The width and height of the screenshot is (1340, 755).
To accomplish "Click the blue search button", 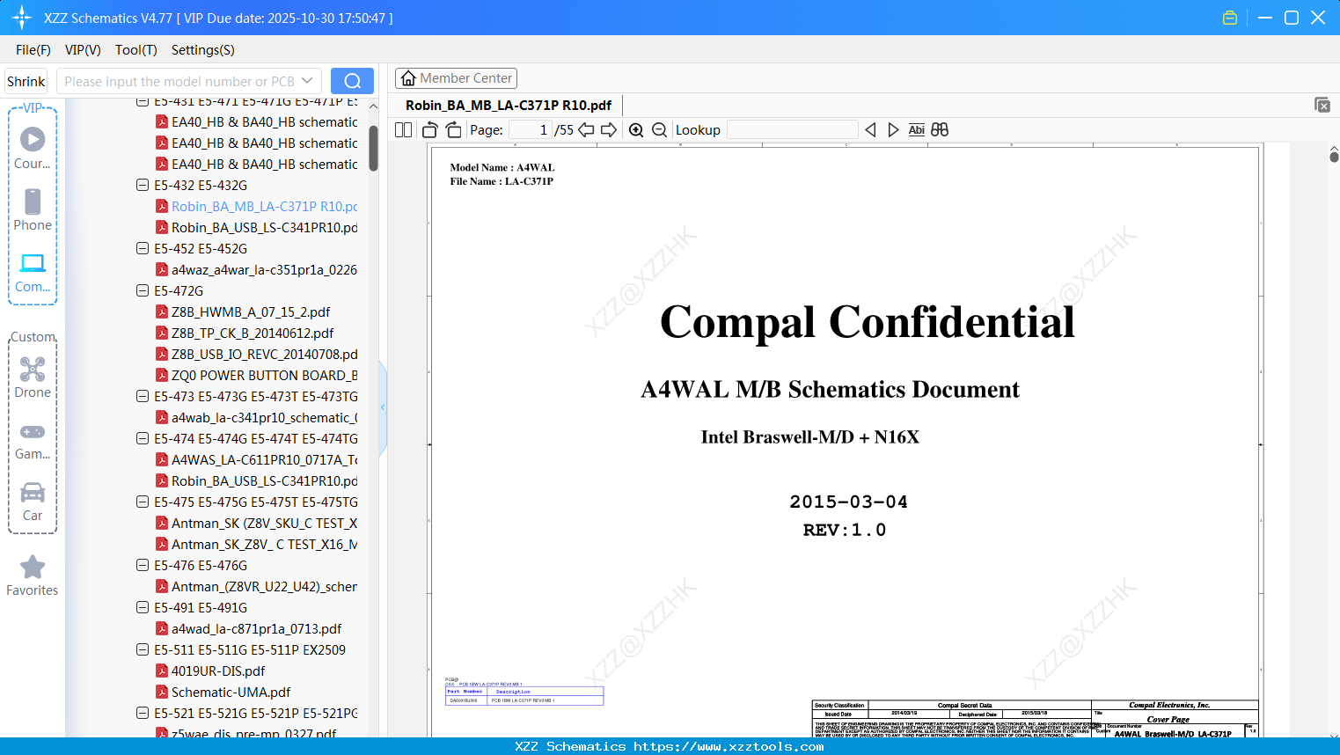I will click(x=352, y=81).
